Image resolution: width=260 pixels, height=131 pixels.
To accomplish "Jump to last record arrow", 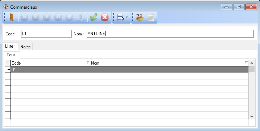I will [x=58, y=17].
